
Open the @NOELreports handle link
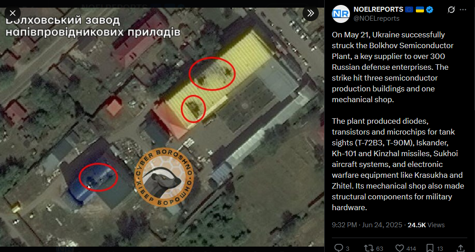[377, 18]
